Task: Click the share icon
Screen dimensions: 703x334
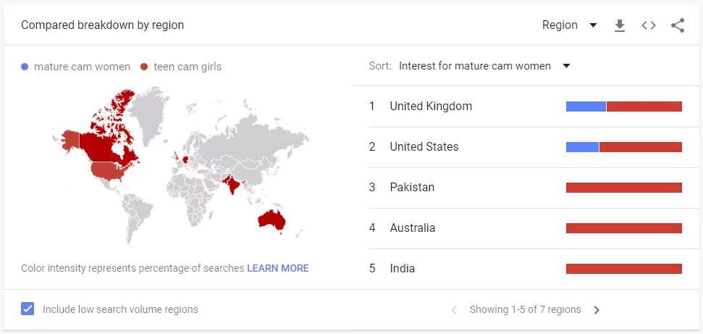Action: pos(678,25)
